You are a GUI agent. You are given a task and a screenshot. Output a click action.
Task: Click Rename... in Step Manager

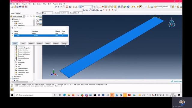click(40, 43)
